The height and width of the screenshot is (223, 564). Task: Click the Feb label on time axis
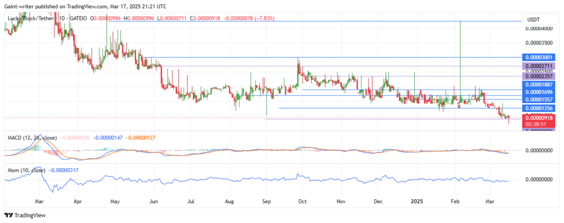pos(455,202)
